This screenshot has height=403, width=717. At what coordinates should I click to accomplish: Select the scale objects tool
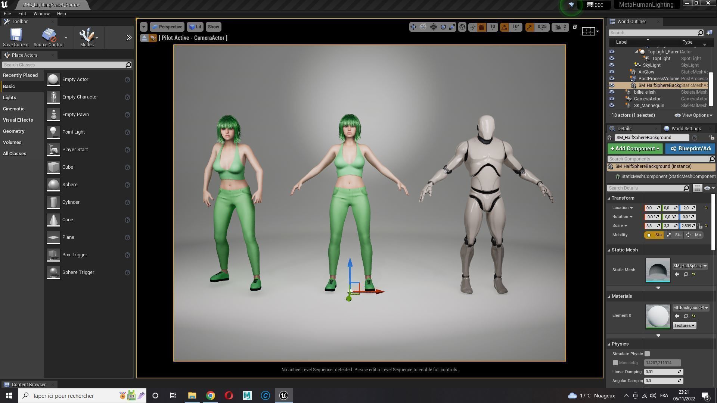(x=452, y=27)
